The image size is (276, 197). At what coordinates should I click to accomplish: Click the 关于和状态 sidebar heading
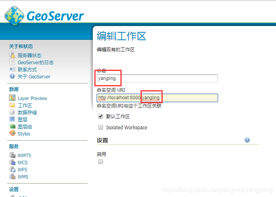point(21,46)
